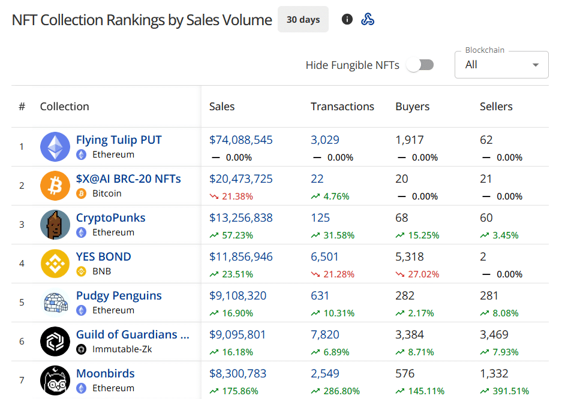Click the Immutable-Zk chain icon

coord(82,349)
